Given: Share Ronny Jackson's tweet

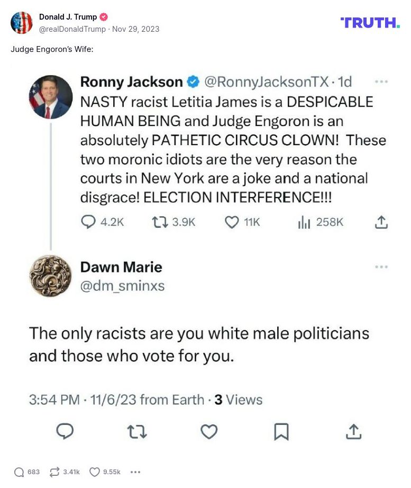Looking at the screenshot, I should click(381, 222).
